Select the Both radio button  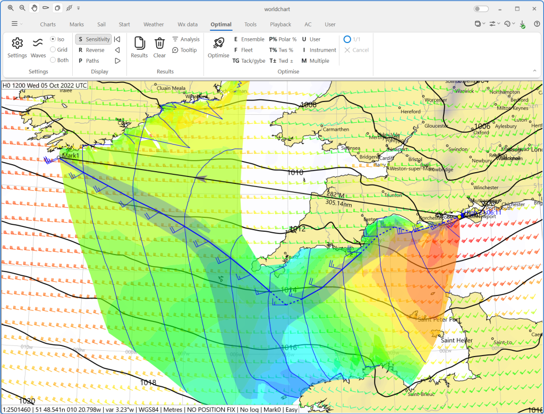tap(53, 61)
